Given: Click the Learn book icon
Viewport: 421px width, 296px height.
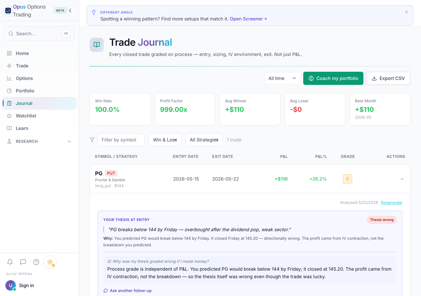Looking at the screenshot, I should (9, 128).
